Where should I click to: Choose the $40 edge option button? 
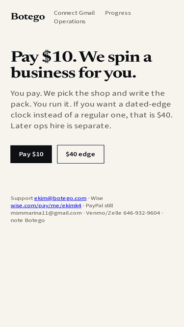80,154
